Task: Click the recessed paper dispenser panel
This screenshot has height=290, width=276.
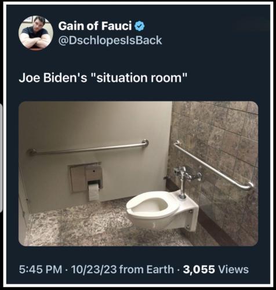Action: point(86,177)
